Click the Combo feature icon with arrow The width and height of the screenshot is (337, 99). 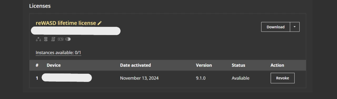[38, 39]
